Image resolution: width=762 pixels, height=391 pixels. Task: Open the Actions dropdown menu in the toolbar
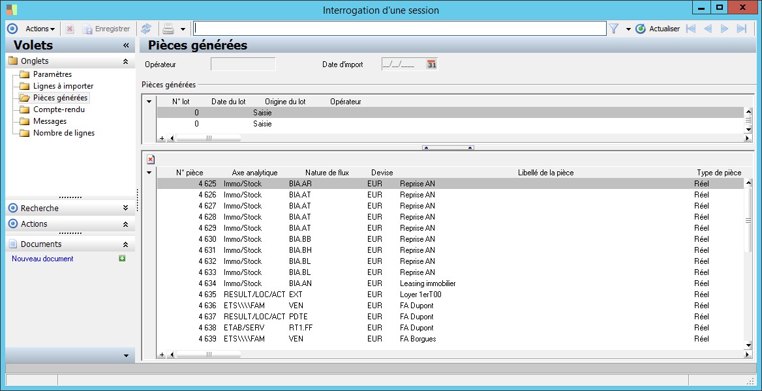40,29
